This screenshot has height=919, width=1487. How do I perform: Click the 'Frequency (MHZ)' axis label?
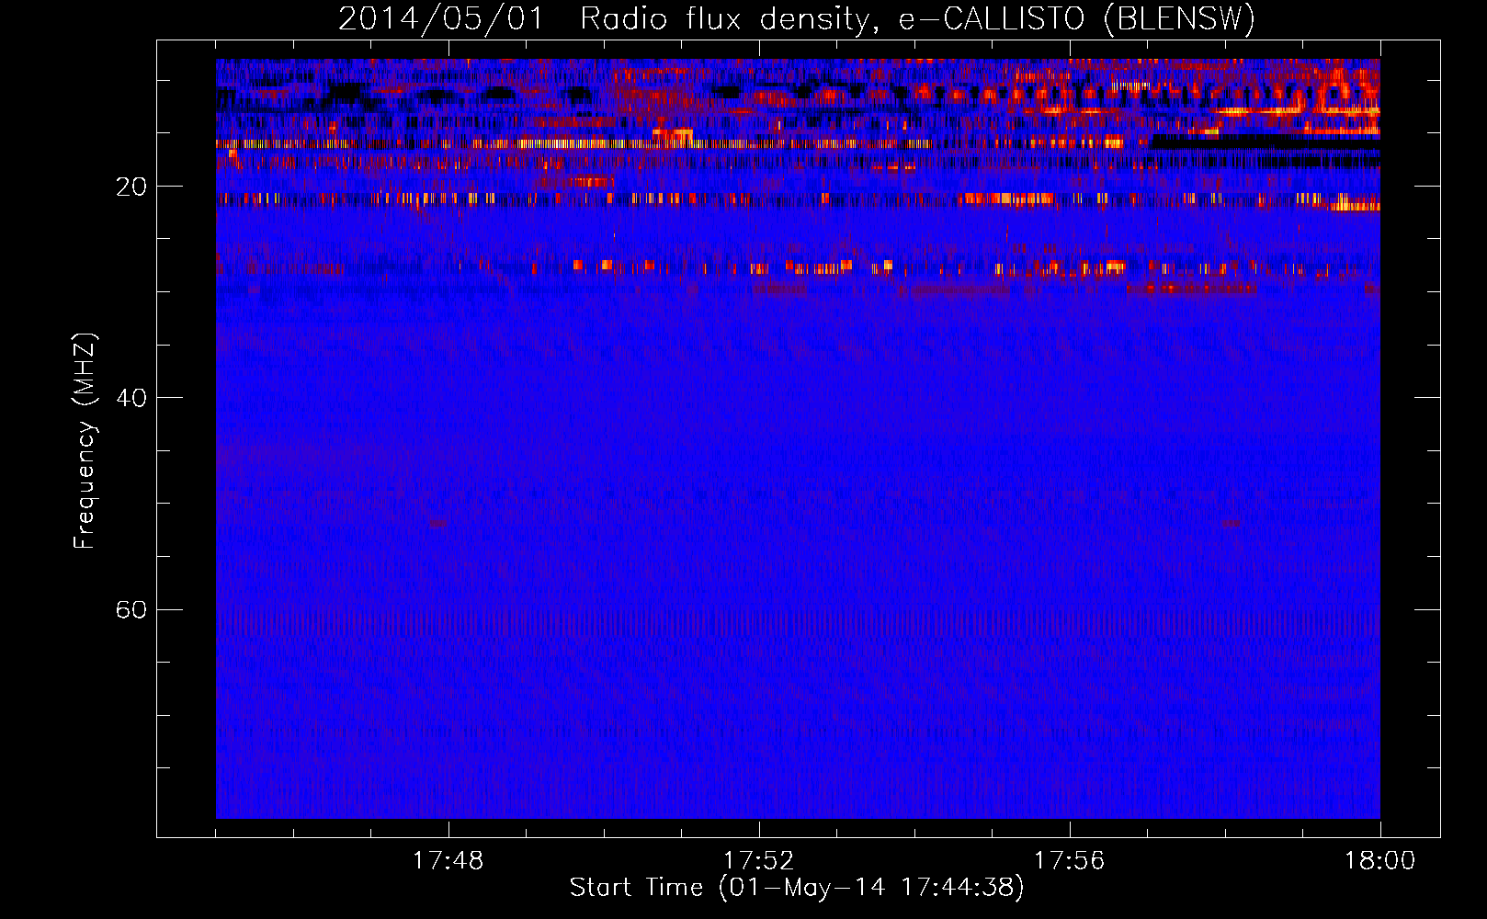click(84, 441)
